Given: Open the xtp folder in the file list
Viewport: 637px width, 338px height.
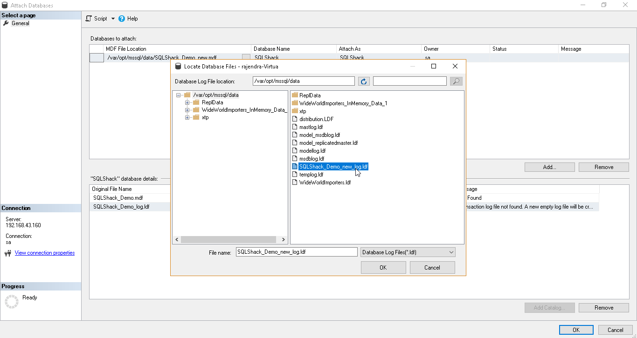Looking at the screenshot, I should tap(302, 111).
